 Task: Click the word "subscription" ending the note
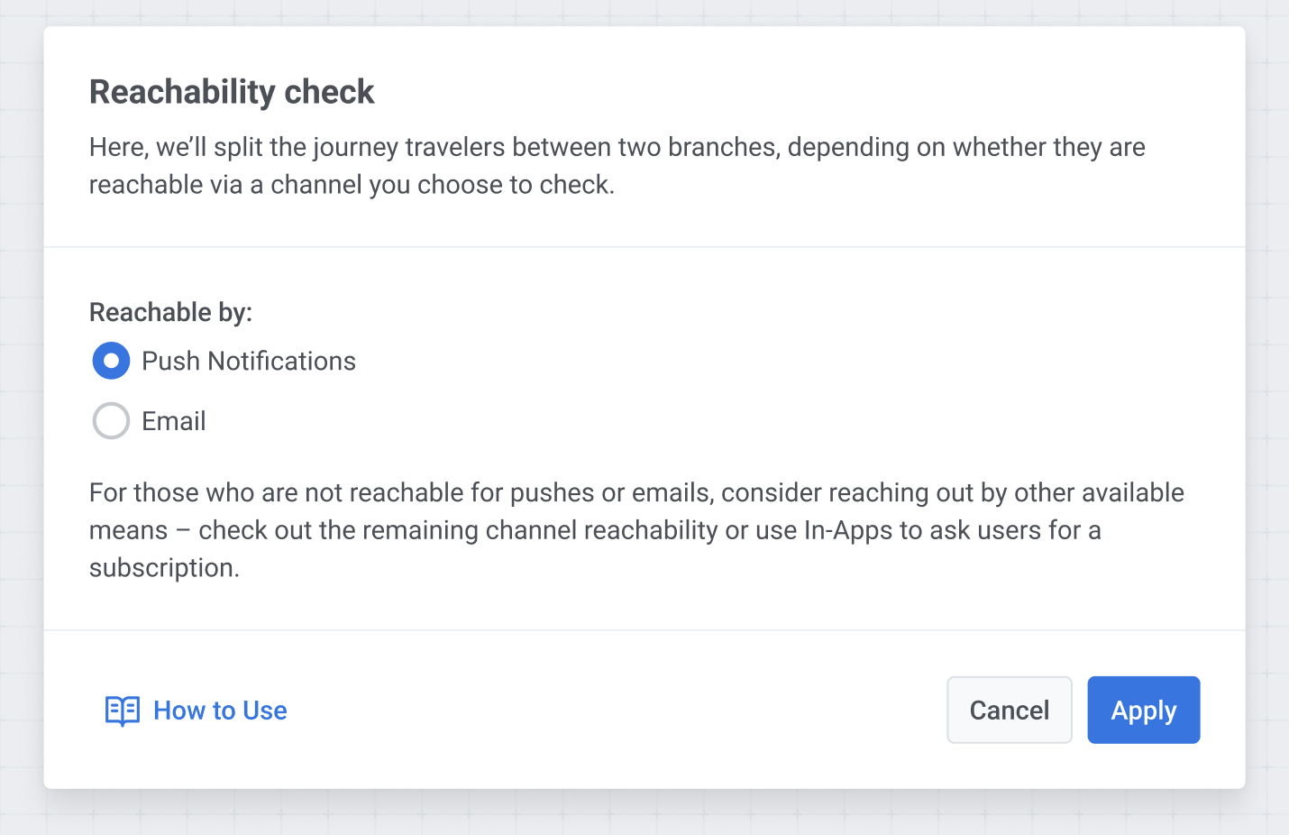[162, 568]
